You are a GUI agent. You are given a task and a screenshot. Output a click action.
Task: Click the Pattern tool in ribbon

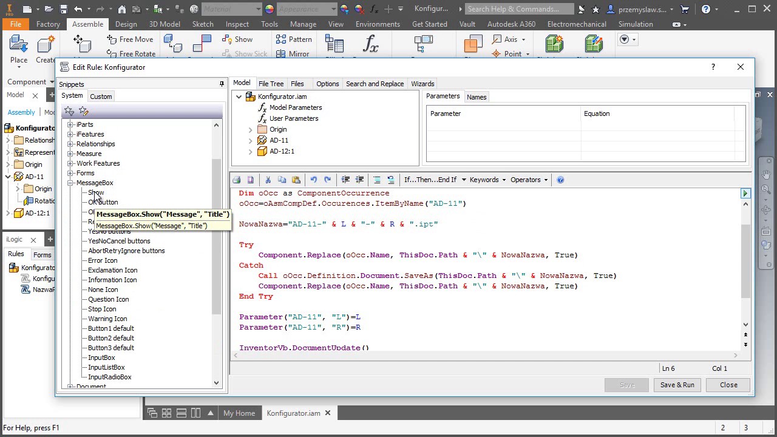coord(294,39)
